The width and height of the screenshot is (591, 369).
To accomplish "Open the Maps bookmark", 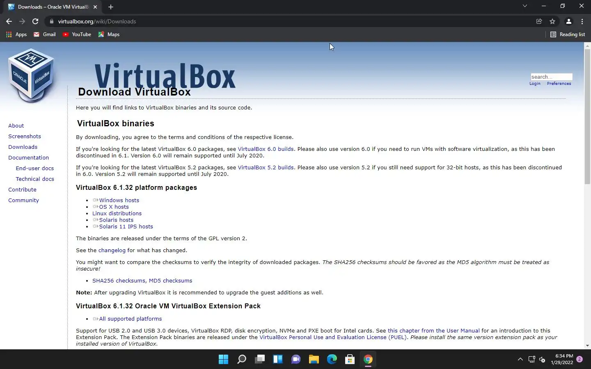I will click(x=109, y=34).
